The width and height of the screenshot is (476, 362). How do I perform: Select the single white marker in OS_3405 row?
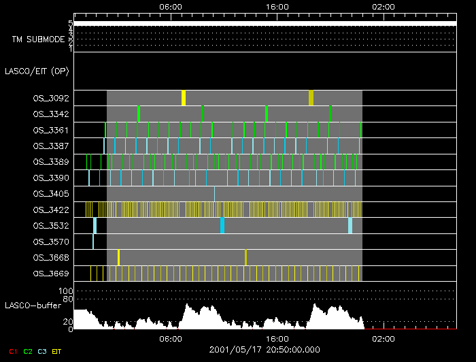click(x=215, y=194)
